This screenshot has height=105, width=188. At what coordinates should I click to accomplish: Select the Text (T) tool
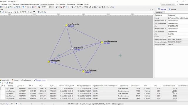(72, 7)
